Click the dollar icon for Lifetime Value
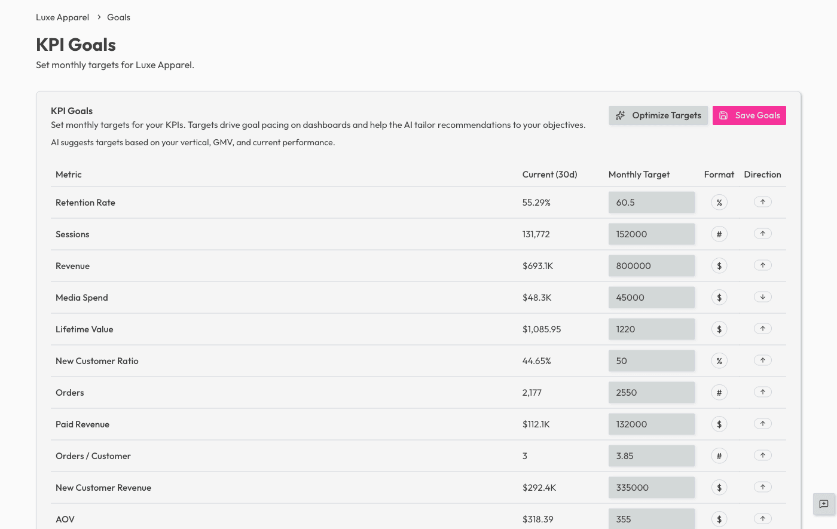The height and width of the screenshot is (529, 837). pyautogui.click(x=719, y=329)
